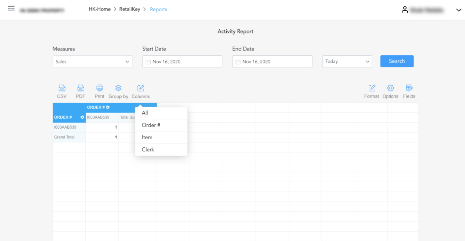
Task: Click the End Date input field
Action: pos(272,62)
